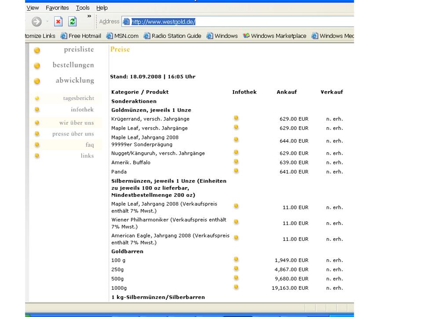Screen dimensions: 422x317
Task: Open the Windows Marketplace favorites link
Action: point(274,36)
